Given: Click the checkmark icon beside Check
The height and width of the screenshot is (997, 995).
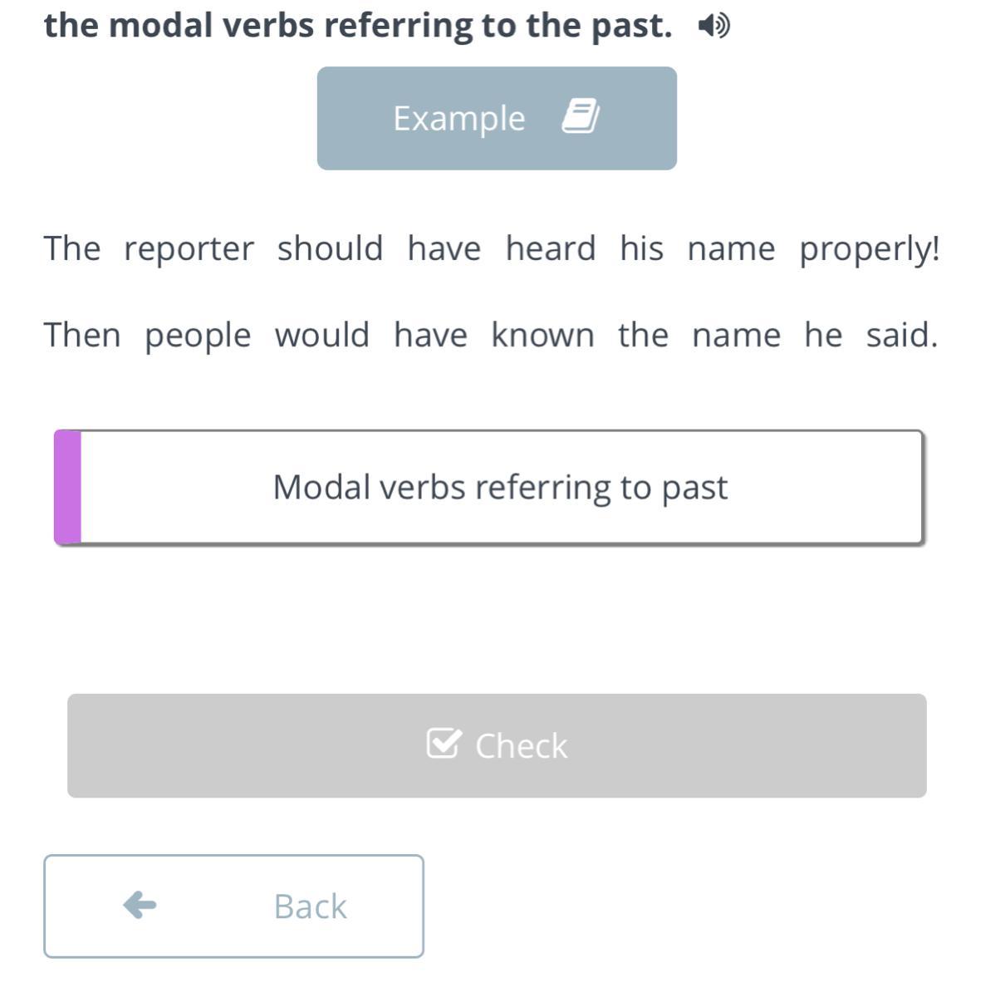Looking at the screenshot, I should tap(443, 744).
